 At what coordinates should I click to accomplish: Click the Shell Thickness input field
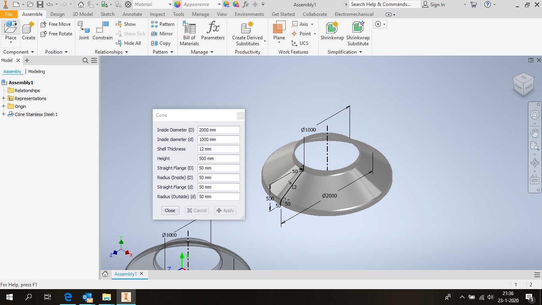(218, 149)
